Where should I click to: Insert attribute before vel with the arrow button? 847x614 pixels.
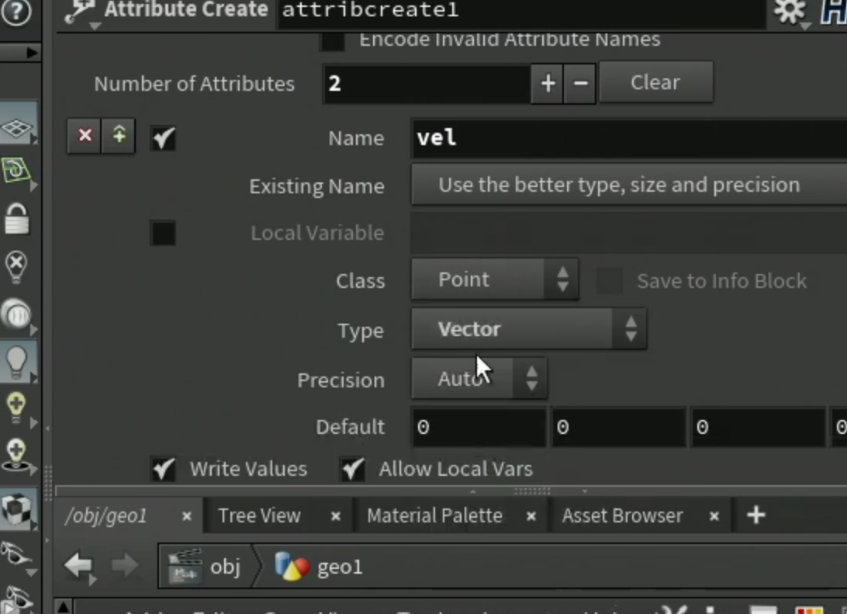coord(119,135)
